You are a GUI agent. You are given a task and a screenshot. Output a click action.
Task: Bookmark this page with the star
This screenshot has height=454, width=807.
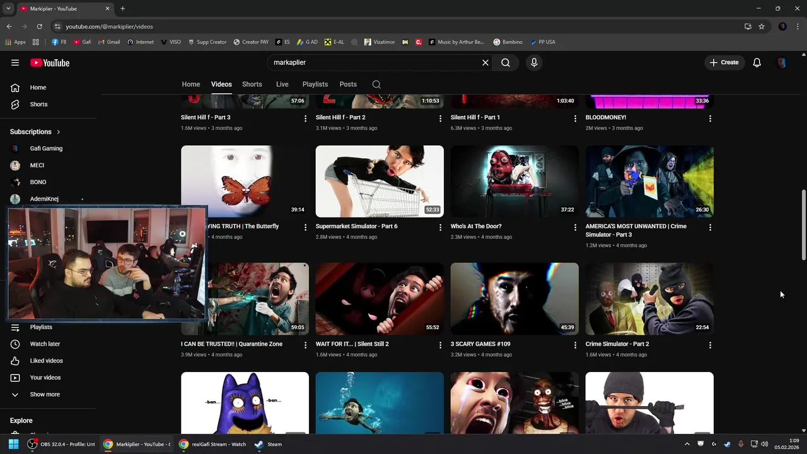[762, 26]
